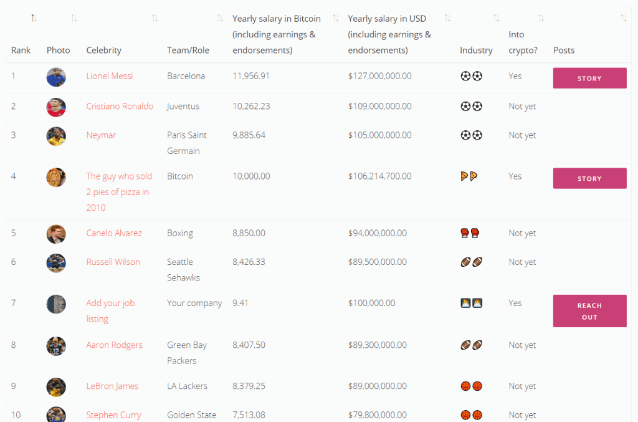
Task: Follow the Neymar link
Action: click(101, 135)
